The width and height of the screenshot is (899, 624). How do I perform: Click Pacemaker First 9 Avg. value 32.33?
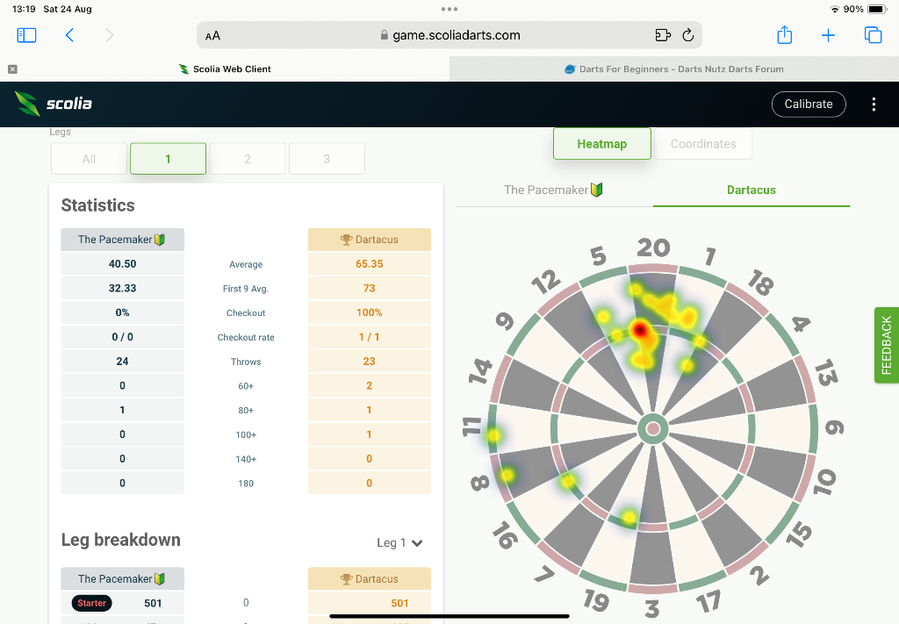(123, 288)
